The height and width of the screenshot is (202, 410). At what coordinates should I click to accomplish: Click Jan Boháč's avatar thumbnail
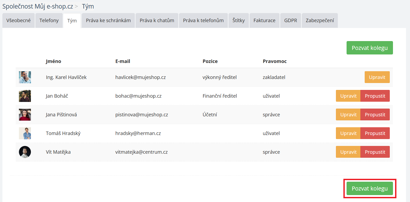25,96
